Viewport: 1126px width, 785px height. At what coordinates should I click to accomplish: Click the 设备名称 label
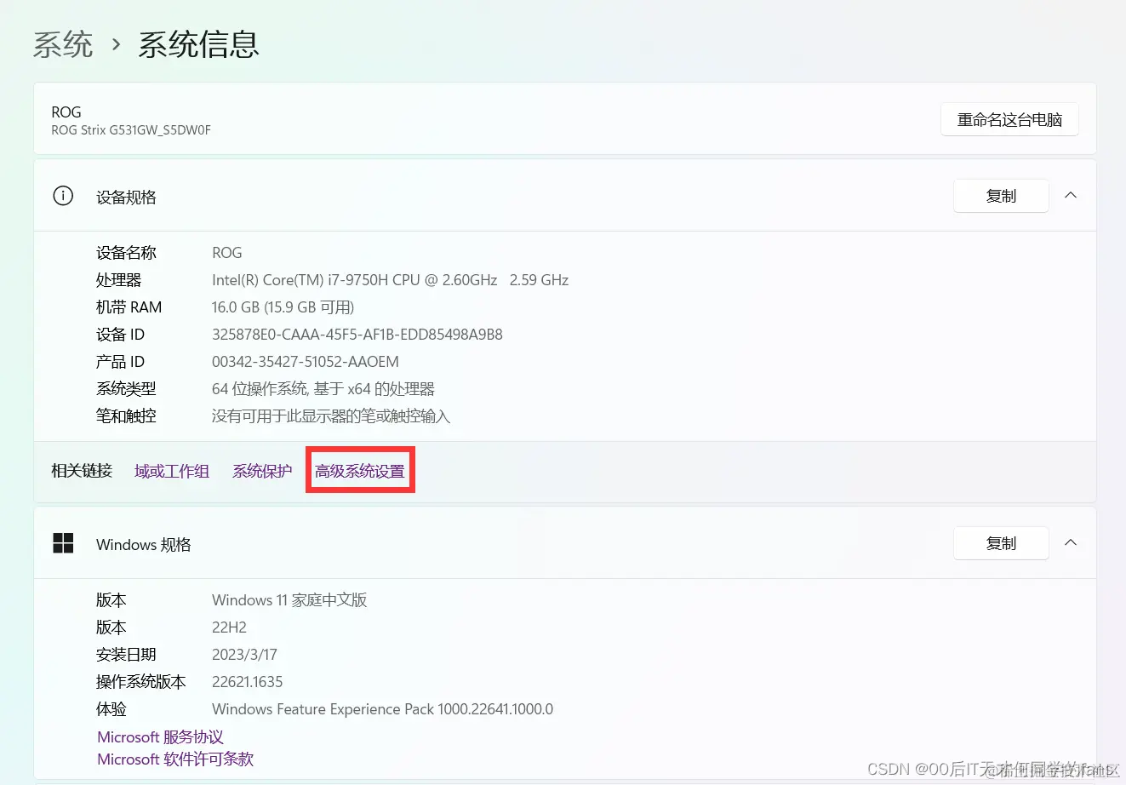pos(126,253)
